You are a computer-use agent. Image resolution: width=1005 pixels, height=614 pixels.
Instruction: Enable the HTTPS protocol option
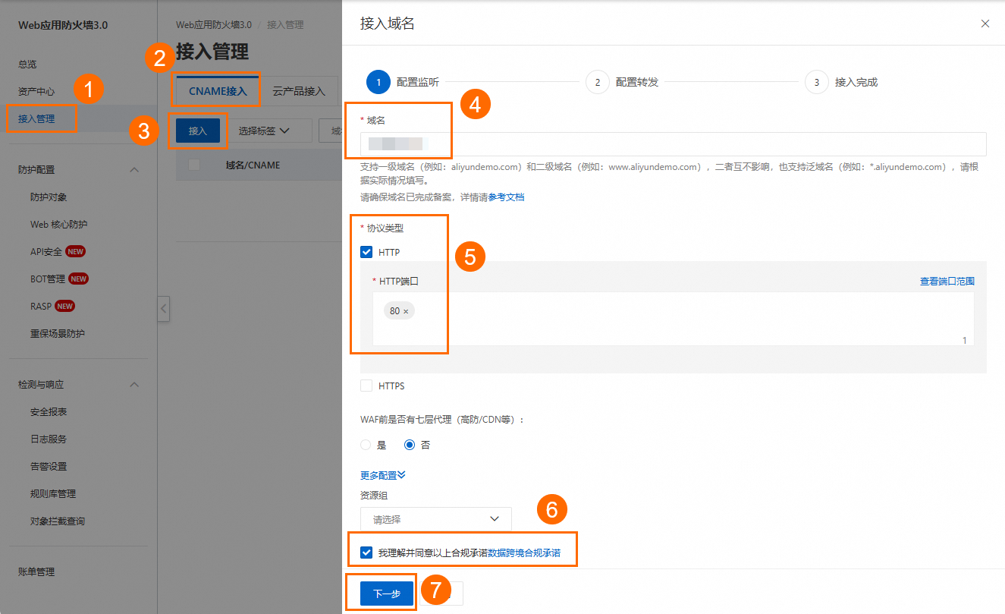tap(366, 386)
